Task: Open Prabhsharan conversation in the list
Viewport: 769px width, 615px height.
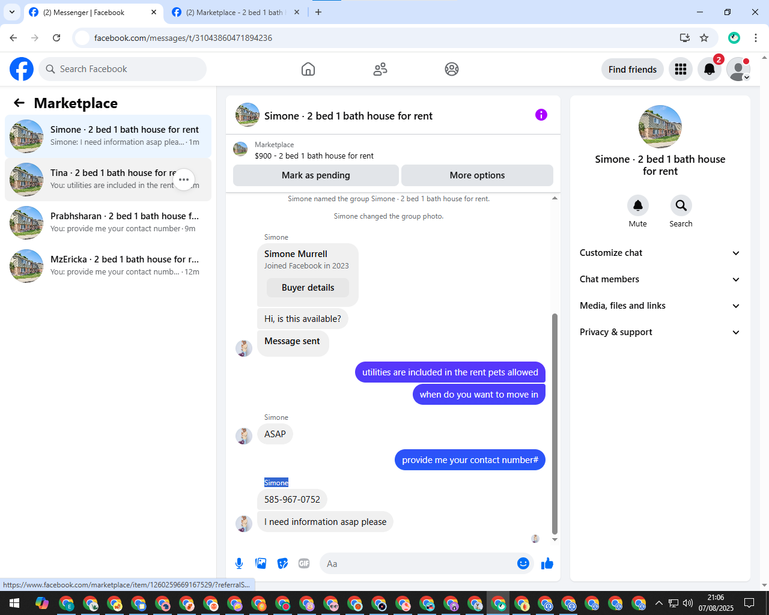Action: point(108,223)
